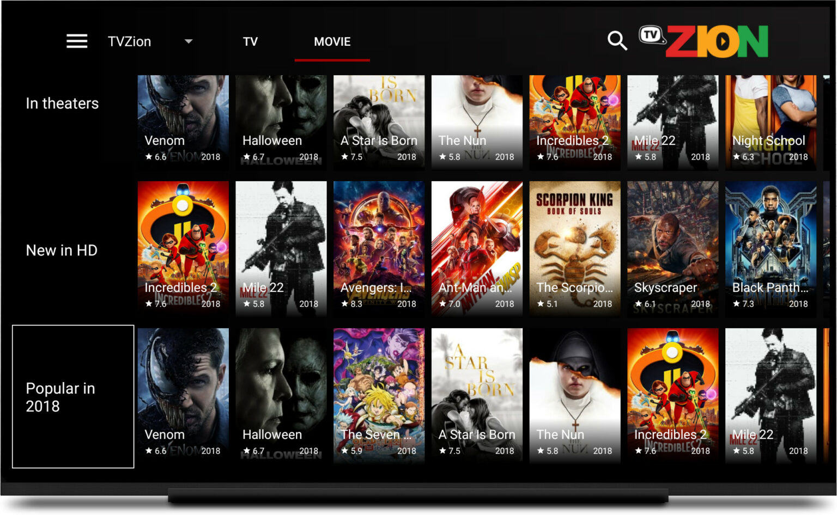Image resolution: width=837 pixels, height=515 pixels.
Task: Open A Star Is Born in In theaters row
Action: tap(379, 122)
